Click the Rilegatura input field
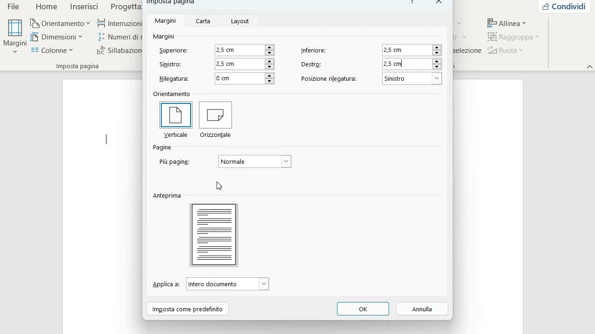This screenshot has width=595, height=334. pos(239,78)
